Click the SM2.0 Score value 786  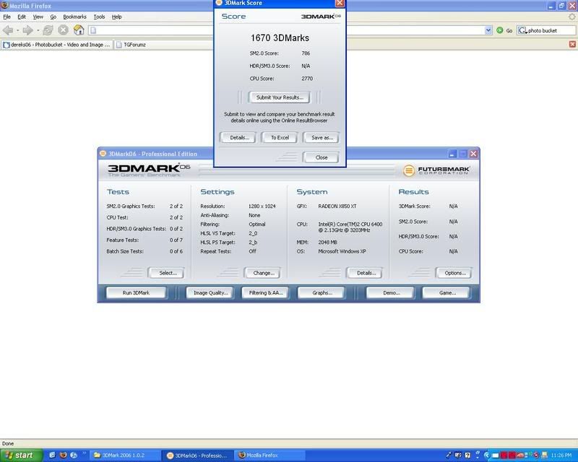pos(306,53)
